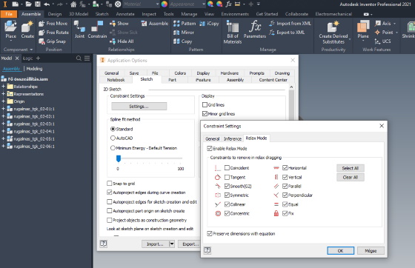Toggle Enable Relax Mode checkbox
Screen dimensions: 415x268
point(210,149)
